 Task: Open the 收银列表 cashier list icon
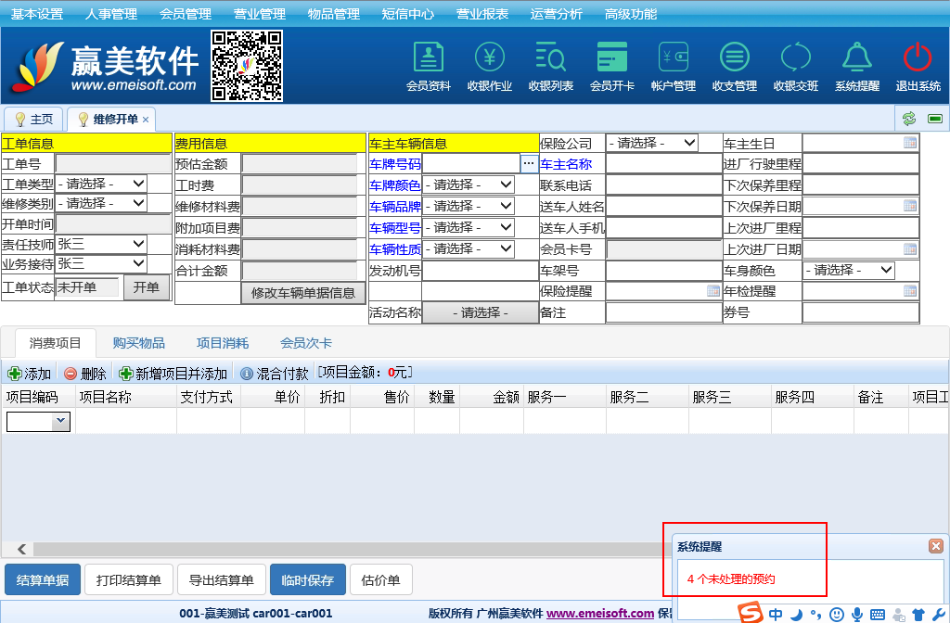550,58
